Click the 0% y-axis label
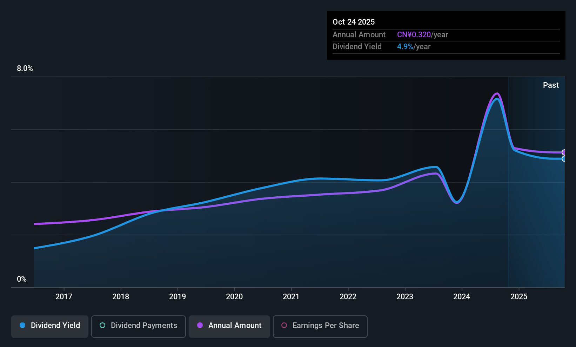Viewport: 576px width, 347px height. (22, 279)
